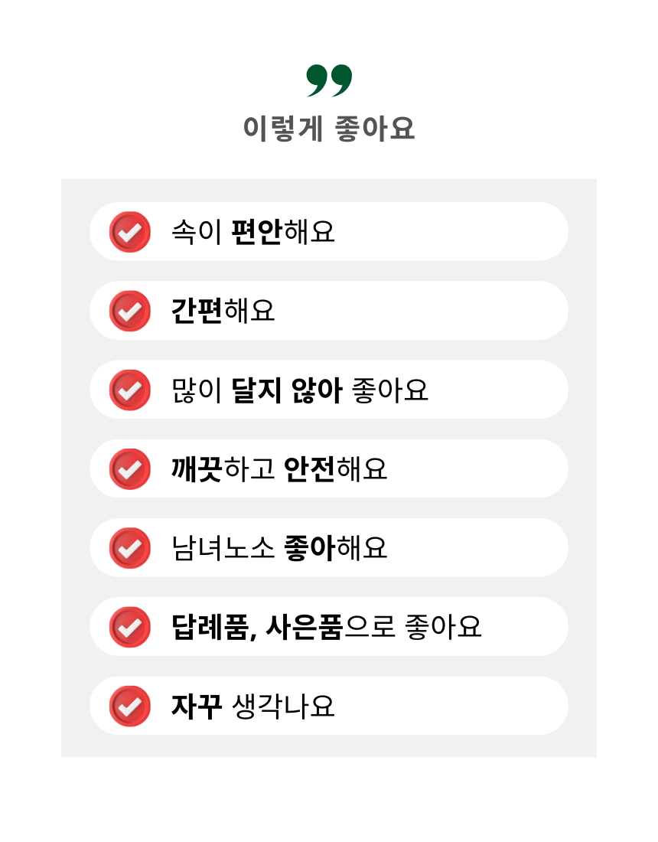The width and height of the screenshot is (658, 842).
Task: Select the '속이 편안해요' text
Action: (x=253, y=231)
